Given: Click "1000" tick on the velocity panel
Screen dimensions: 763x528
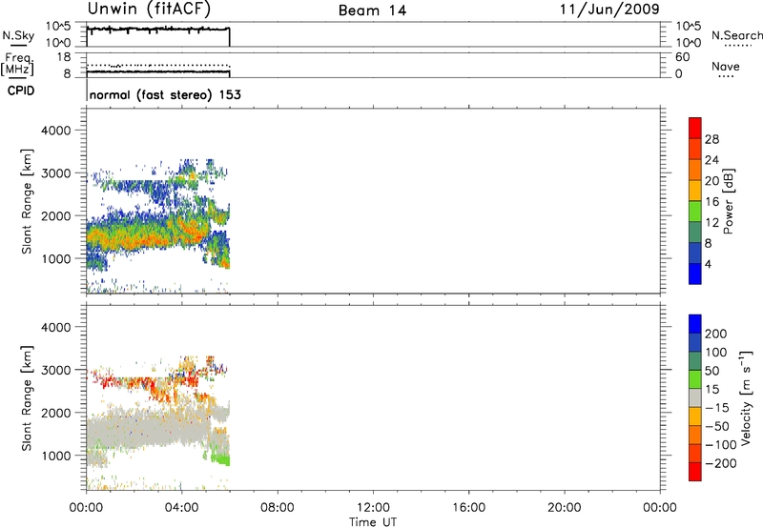Looking at the screenshot, I should [x=56, y=456].
